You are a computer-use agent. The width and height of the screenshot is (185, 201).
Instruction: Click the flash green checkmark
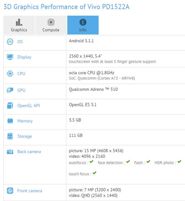[148, 162]
